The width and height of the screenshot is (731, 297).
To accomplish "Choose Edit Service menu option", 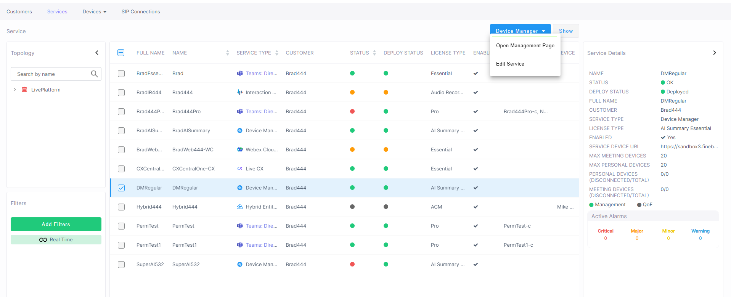I will click(510, 64).
